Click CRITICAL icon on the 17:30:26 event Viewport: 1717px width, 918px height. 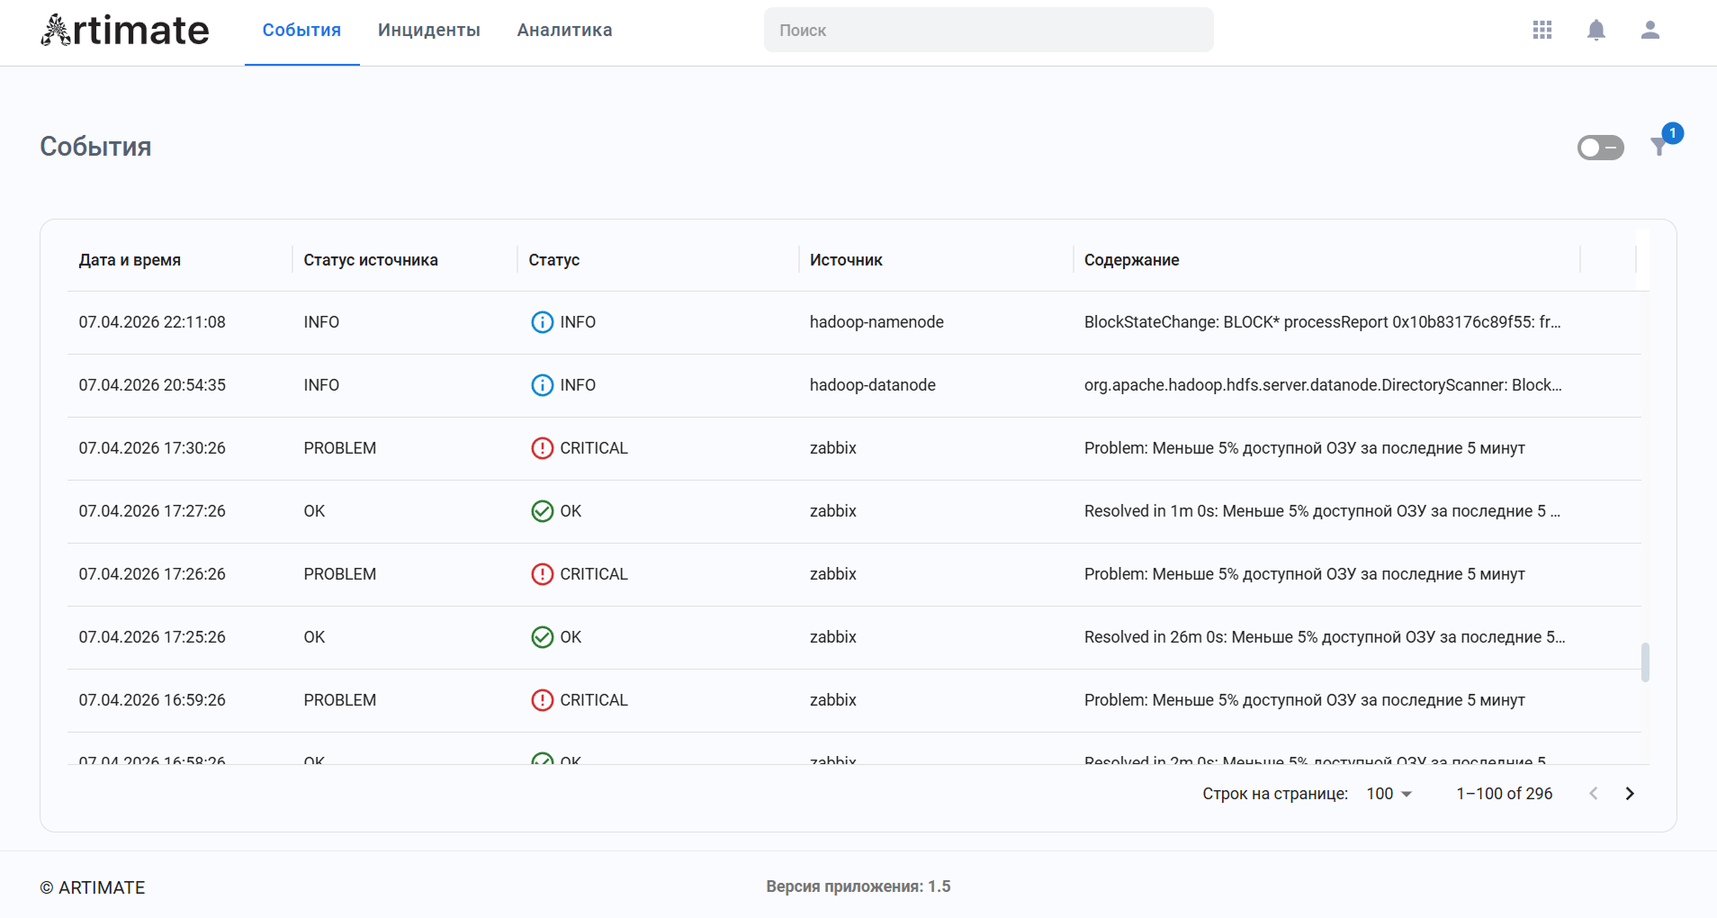point(542,448)
